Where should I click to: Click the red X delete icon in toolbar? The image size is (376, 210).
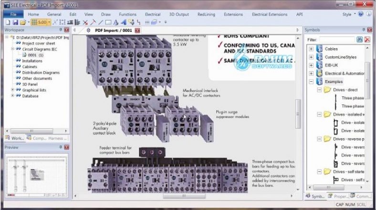(x=85, y=22)
